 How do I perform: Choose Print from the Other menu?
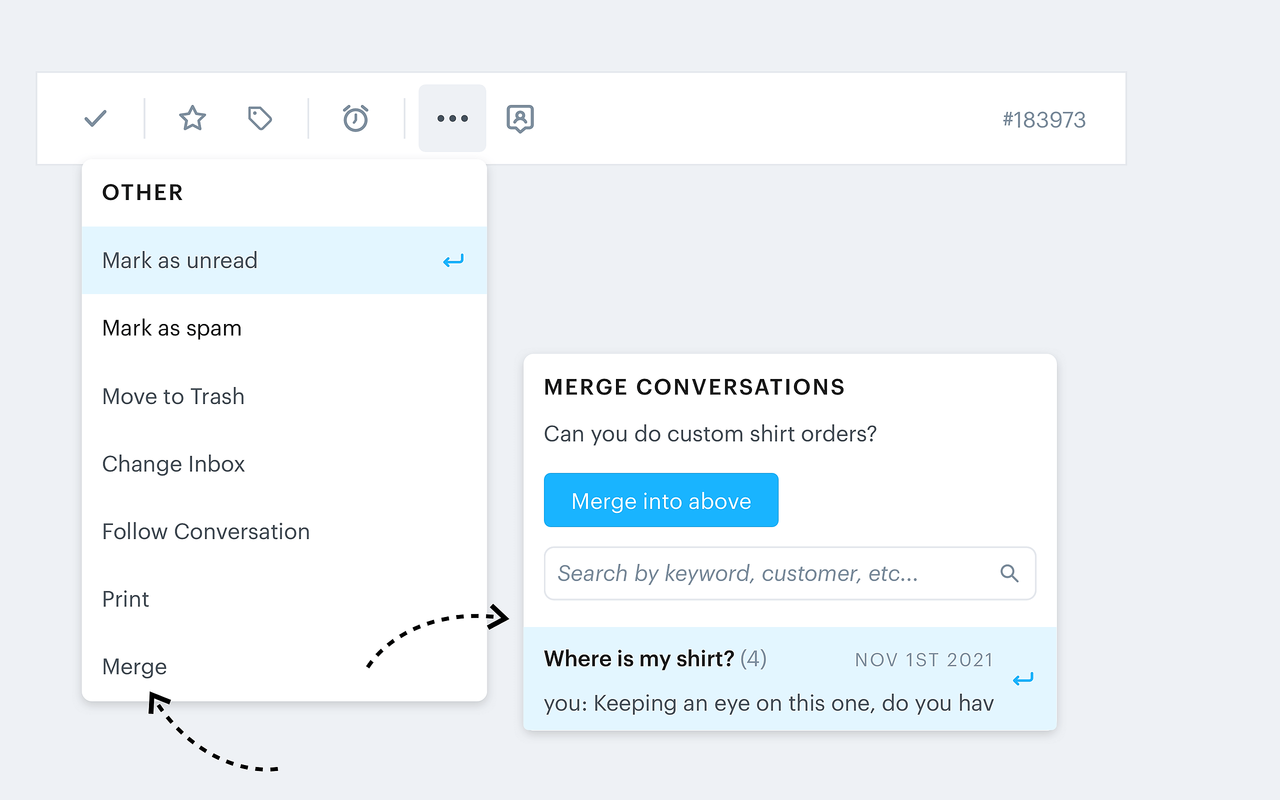[125, 599]
